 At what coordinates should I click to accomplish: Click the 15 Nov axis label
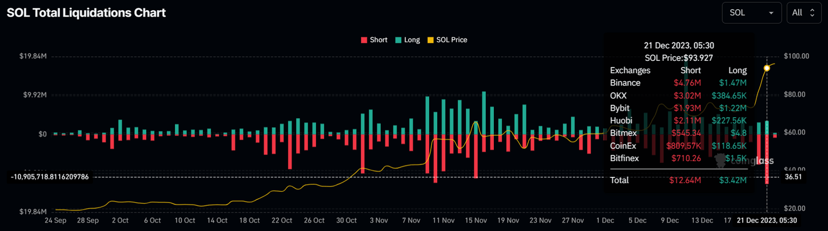pyautogui.click(x=476, y=220)
